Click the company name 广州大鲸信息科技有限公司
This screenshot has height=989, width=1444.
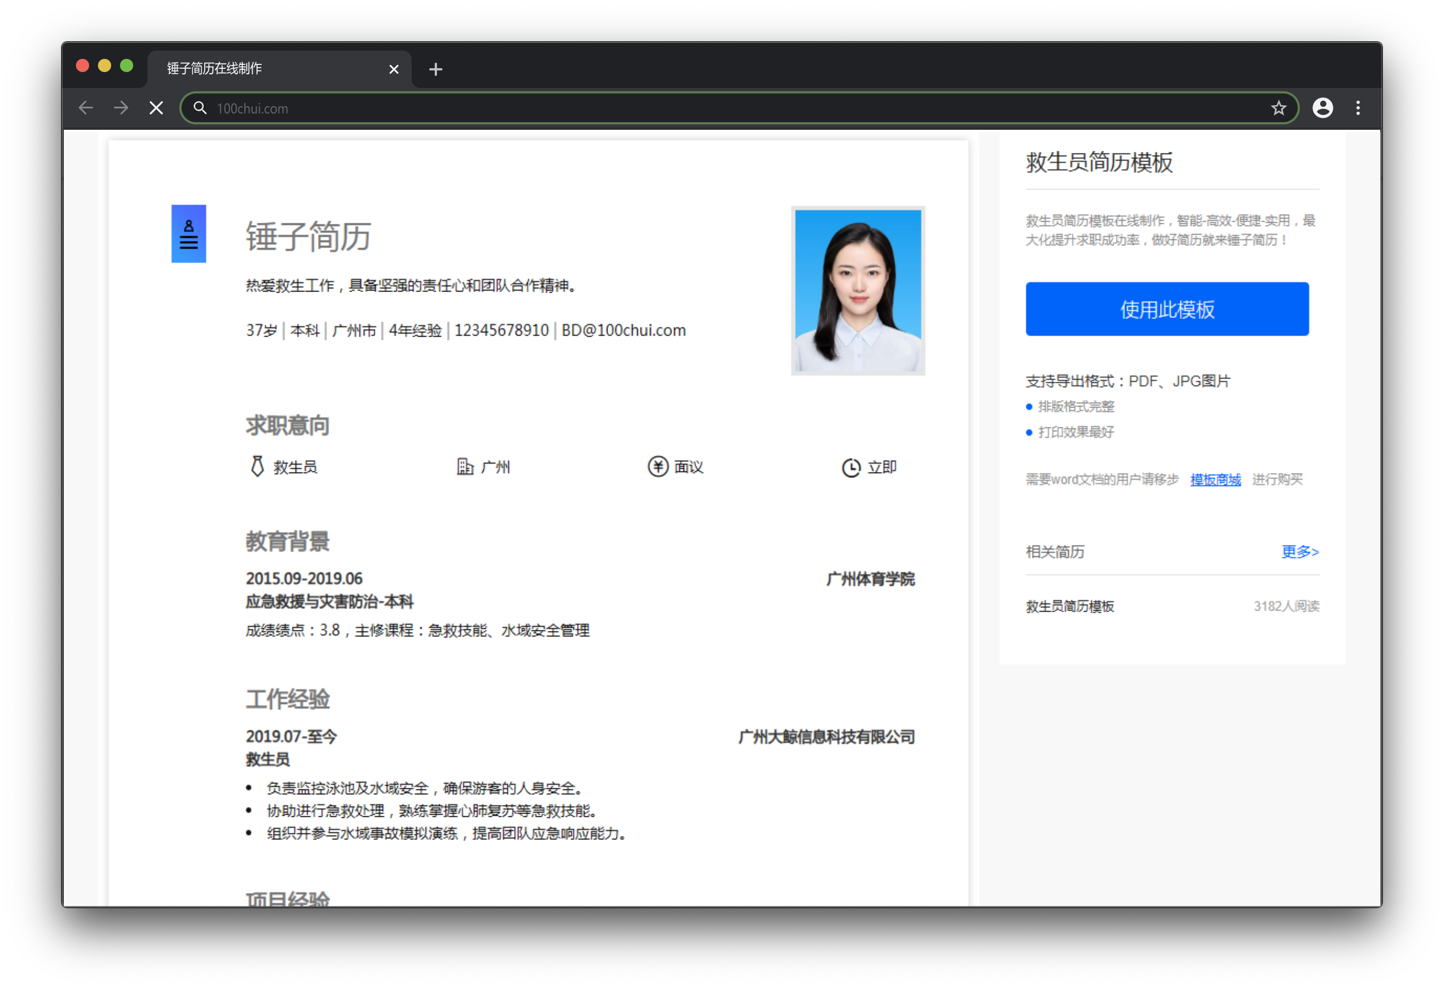tap(827, 736)
